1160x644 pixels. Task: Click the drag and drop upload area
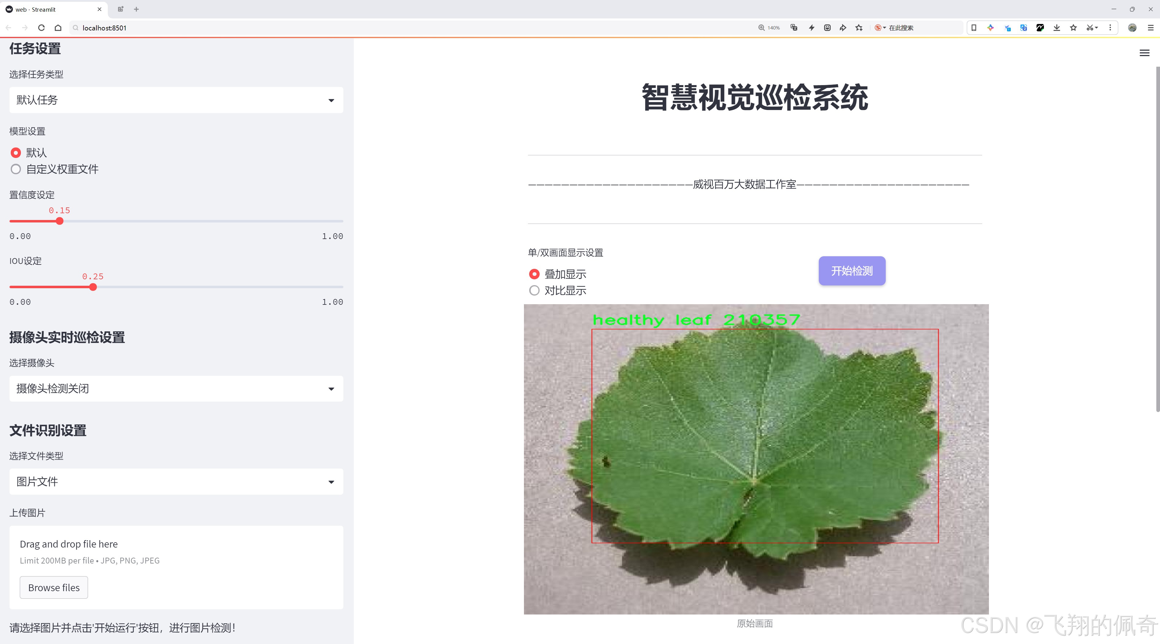pyautogui.click(x=176, y=567)
